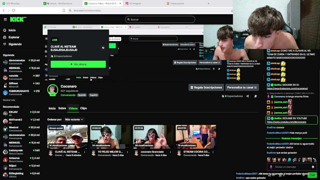
Task: Click the green Chat button
Action: click(x=312, y=175)
